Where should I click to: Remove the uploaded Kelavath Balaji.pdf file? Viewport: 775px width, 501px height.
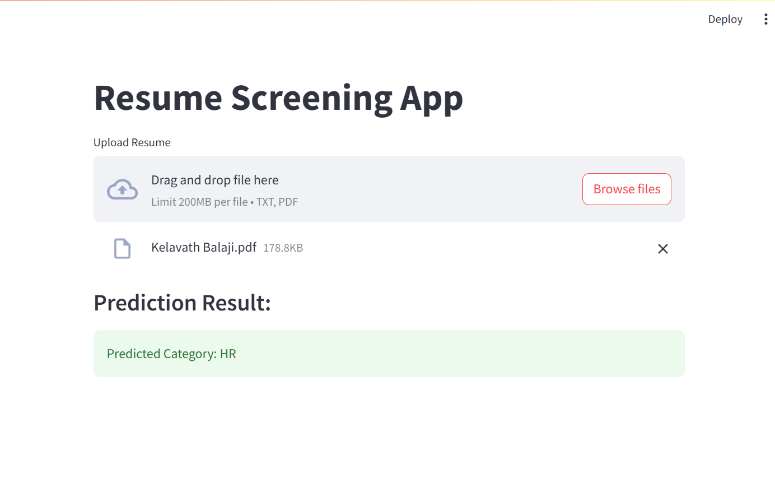coord(663,248)
